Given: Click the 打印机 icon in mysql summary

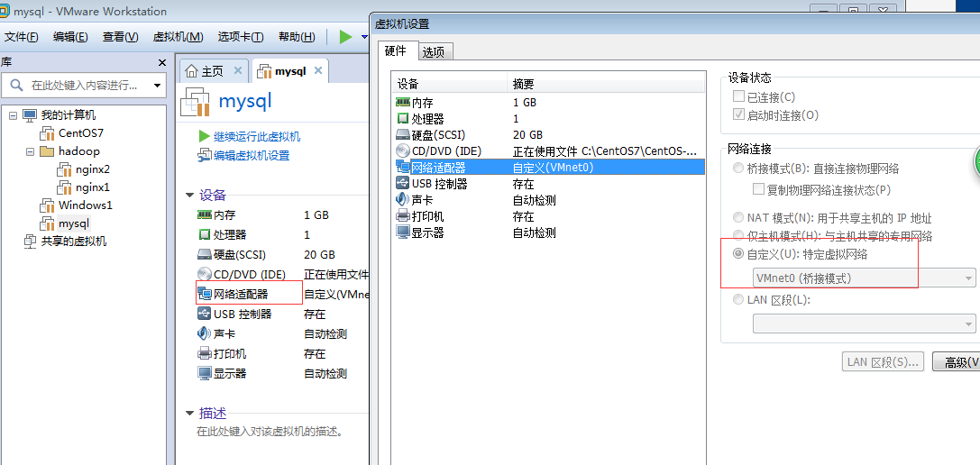Looking at the screenshot, I should point(205,354).
